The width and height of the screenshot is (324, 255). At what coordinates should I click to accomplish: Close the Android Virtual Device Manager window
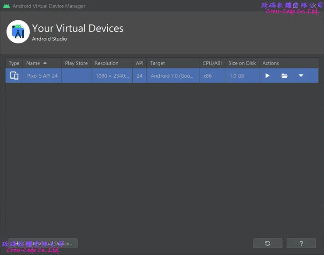(x=314, y=6)
